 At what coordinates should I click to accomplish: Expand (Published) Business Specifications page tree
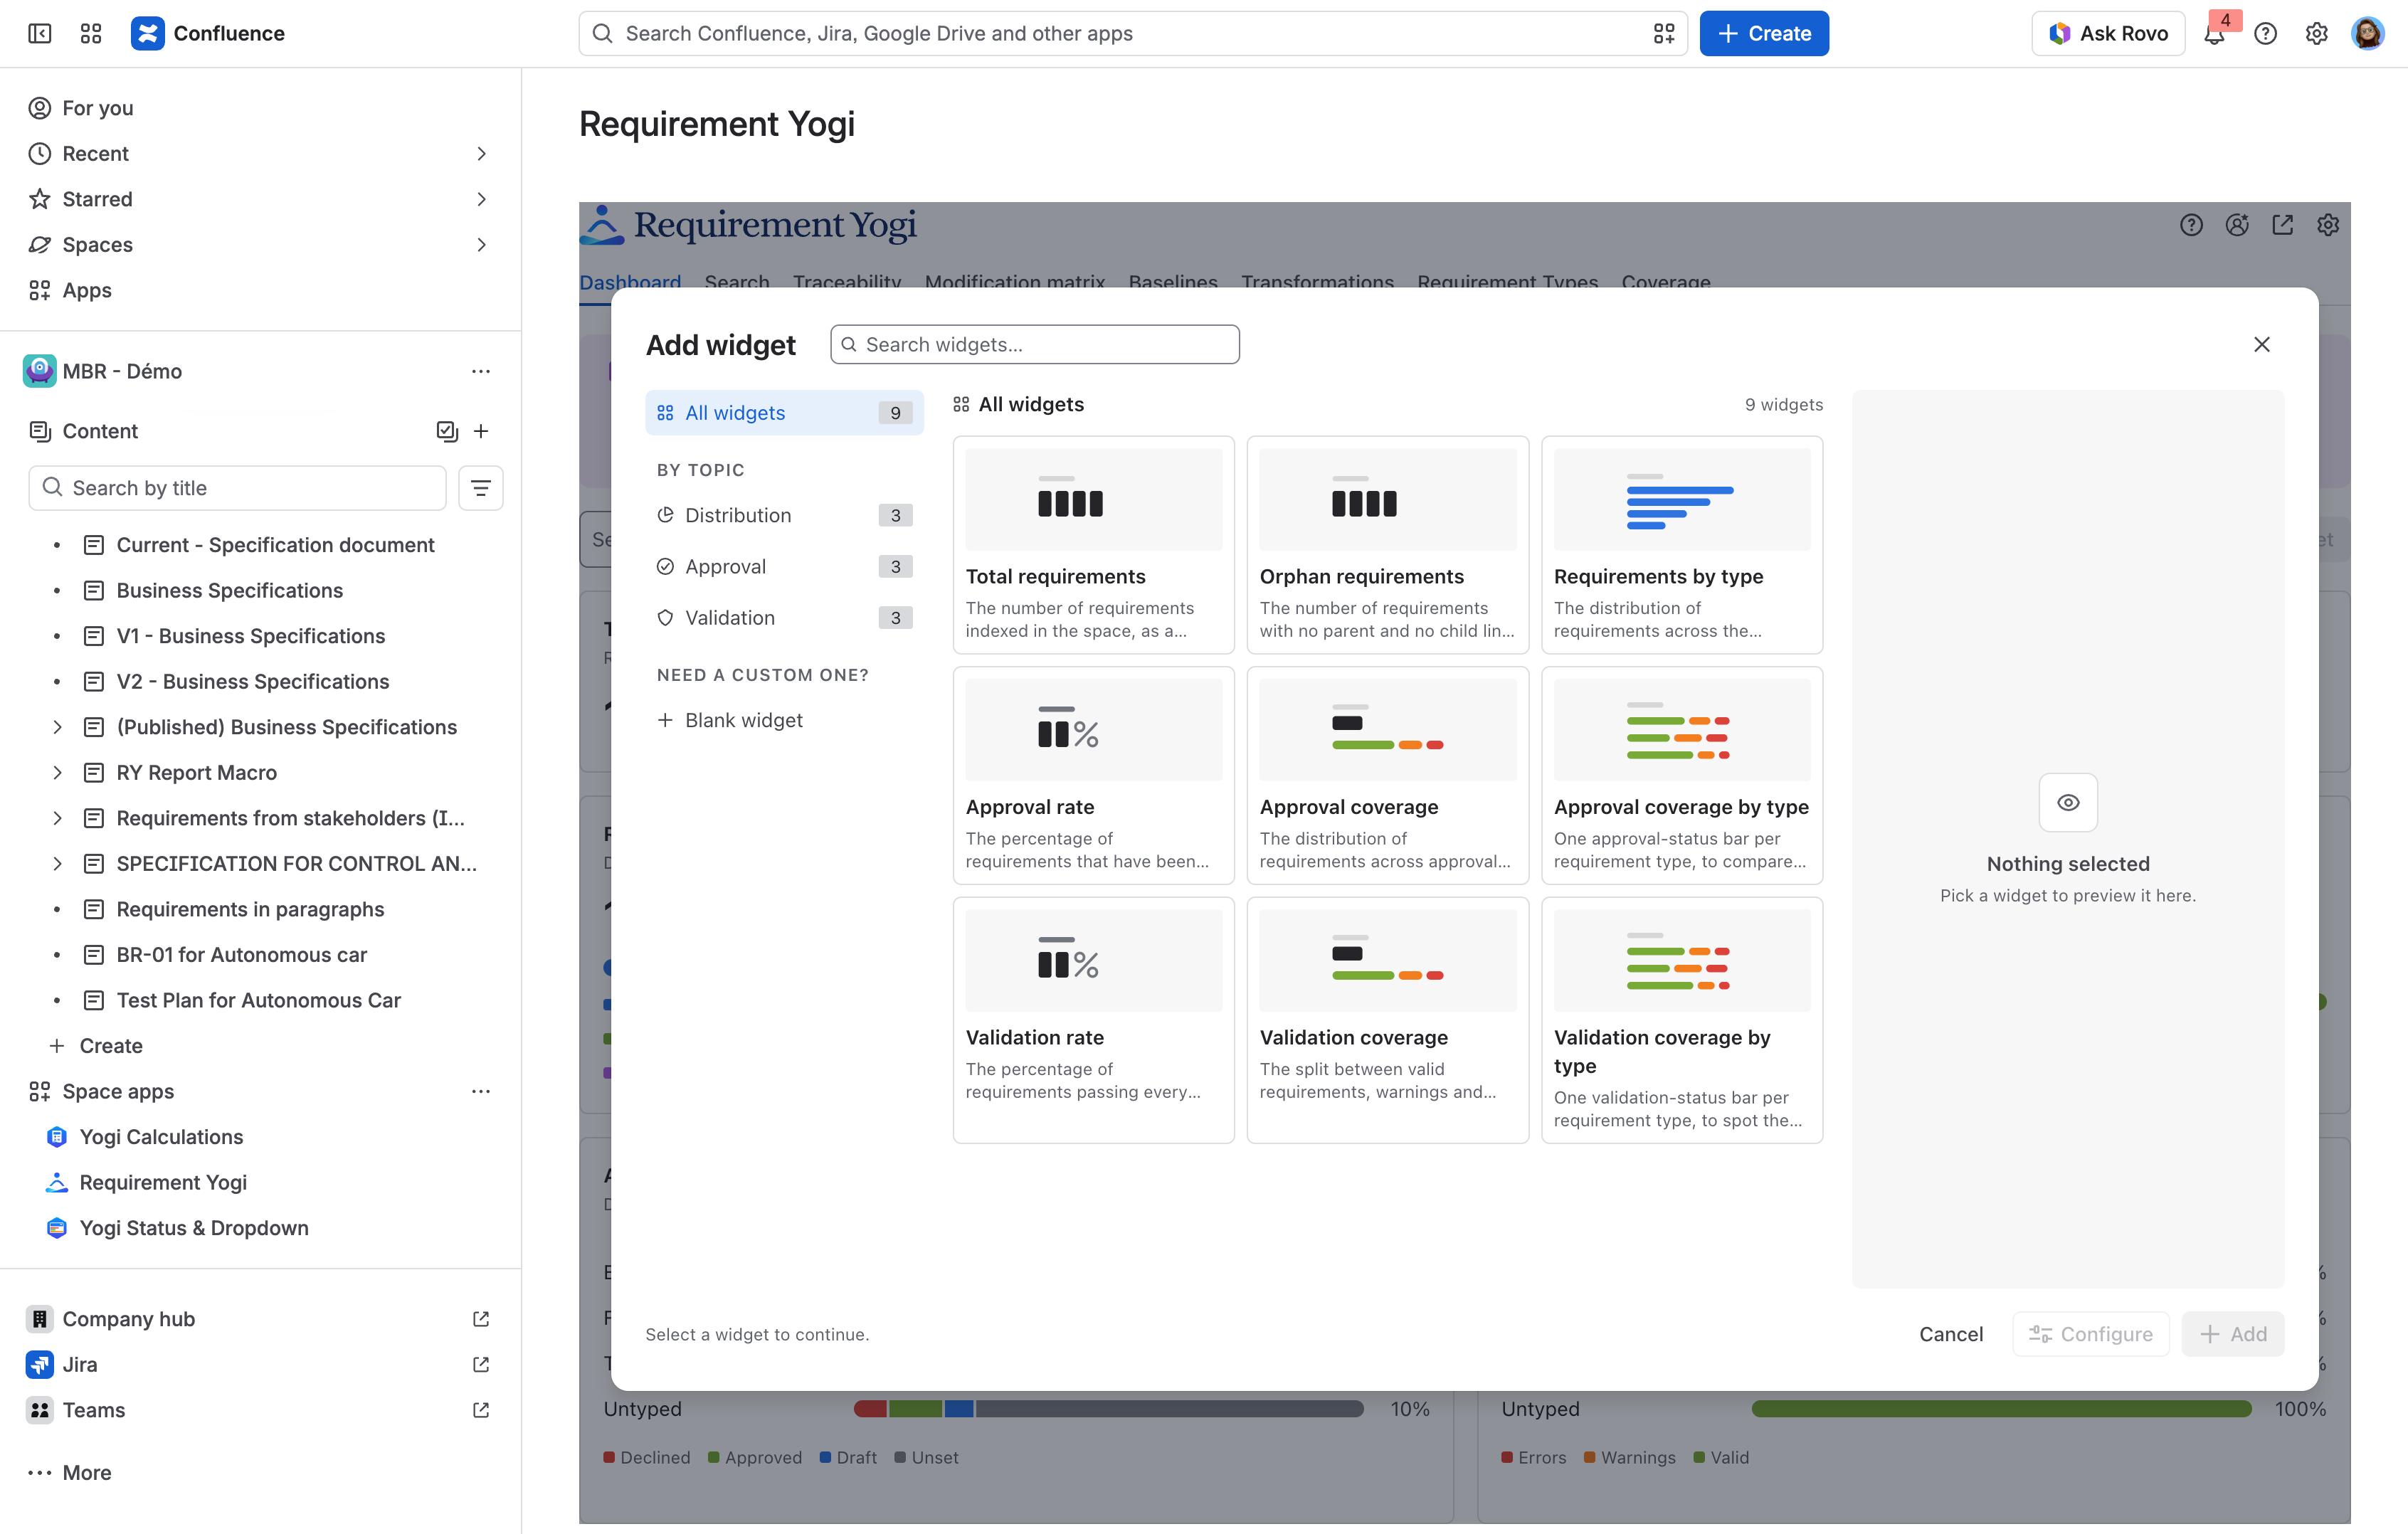click(x=57, y=727)
